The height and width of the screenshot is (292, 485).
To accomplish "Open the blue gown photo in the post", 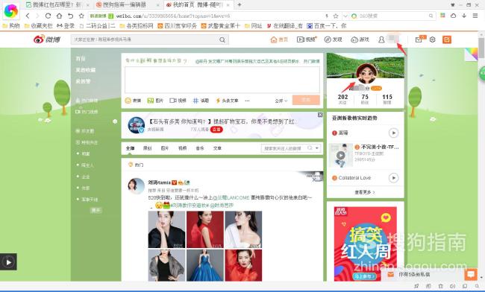I will (x=204, y=265).
